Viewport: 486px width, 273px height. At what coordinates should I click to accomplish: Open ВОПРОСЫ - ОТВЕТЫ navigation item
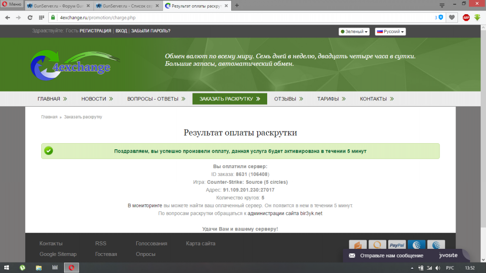(x=152, y=99)
